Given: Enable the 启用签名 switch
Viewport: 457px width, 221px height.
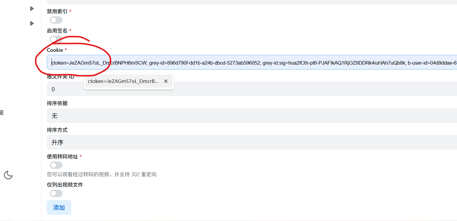Looking at the screenshot, I should [56, 39].
